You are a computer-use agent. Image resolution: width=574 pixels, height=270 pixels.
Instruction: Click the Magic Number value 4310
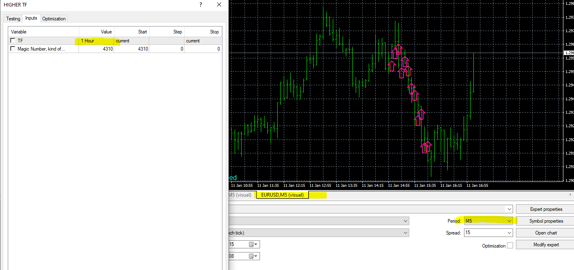(x=96, y=49)
